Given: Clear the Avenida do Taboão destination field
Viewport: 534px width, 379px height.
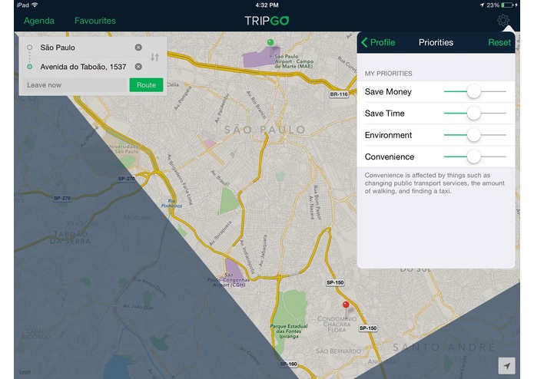Looking at the screenshot, I should (x=138, y=67).
